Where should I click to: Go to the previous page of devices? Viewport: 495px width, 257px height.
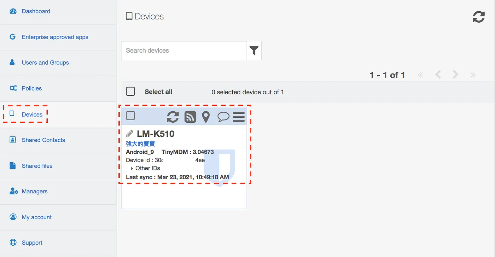(x=438, y=75)
